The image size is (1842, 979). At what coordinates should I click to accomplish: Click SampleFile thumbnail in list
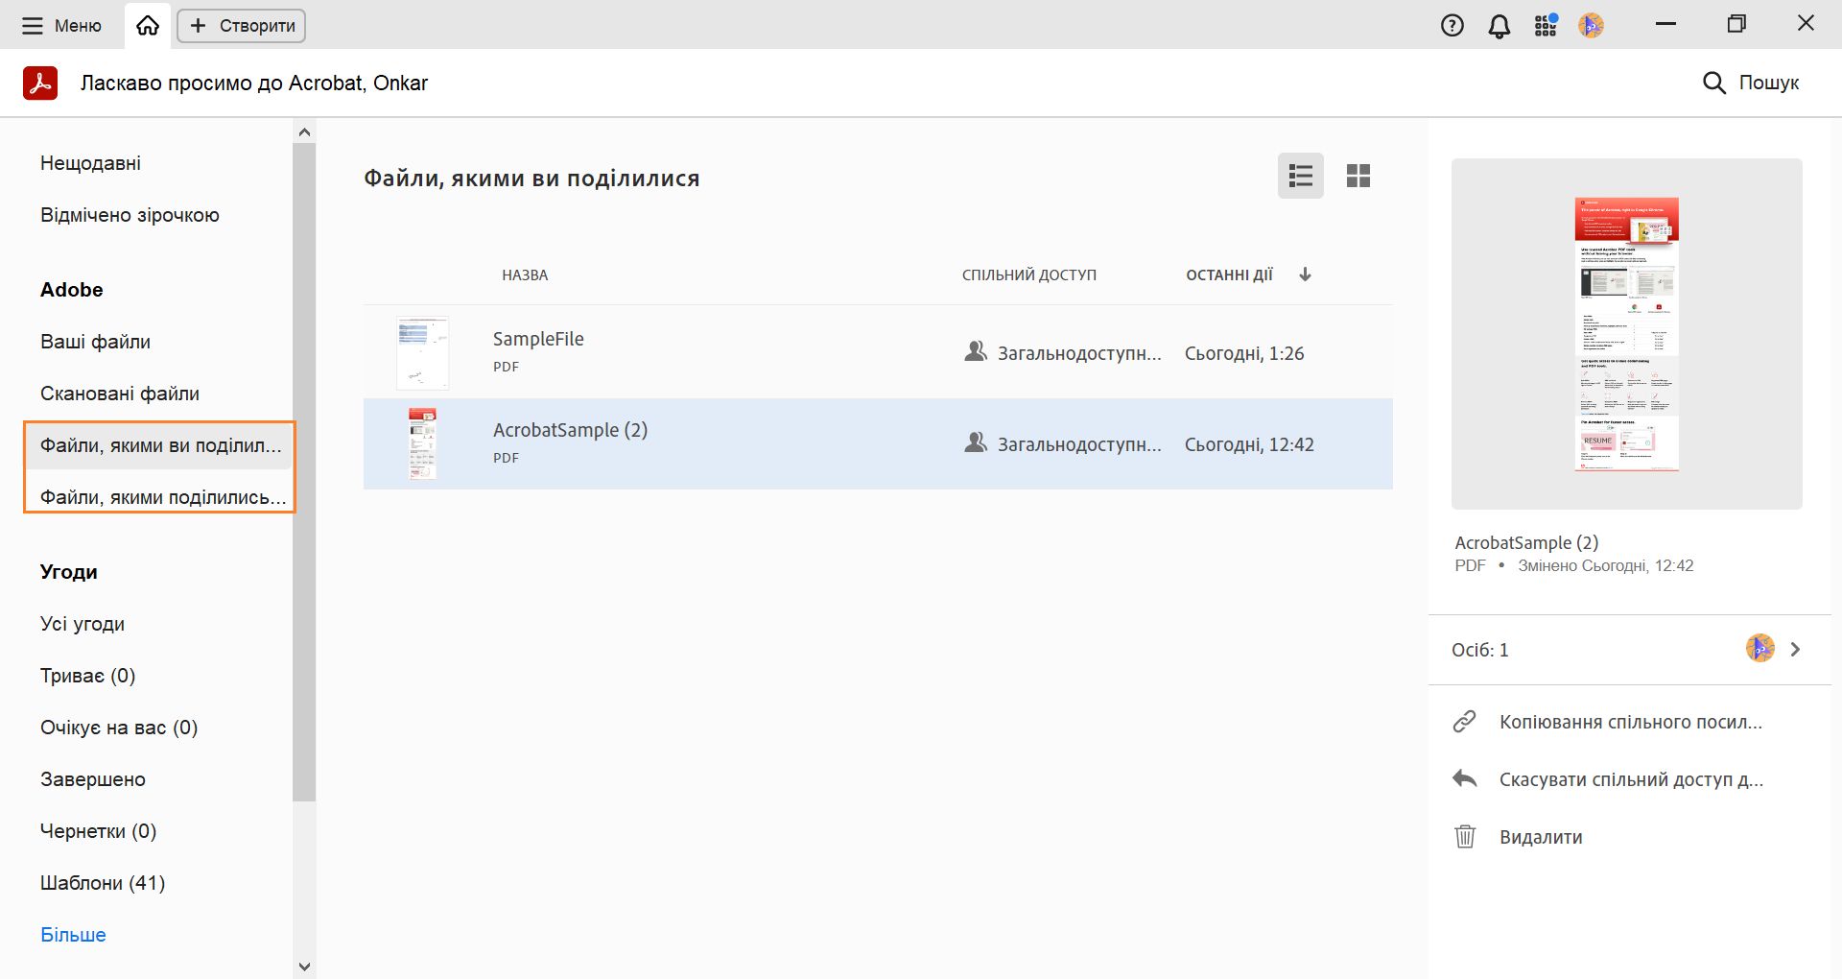422,353
